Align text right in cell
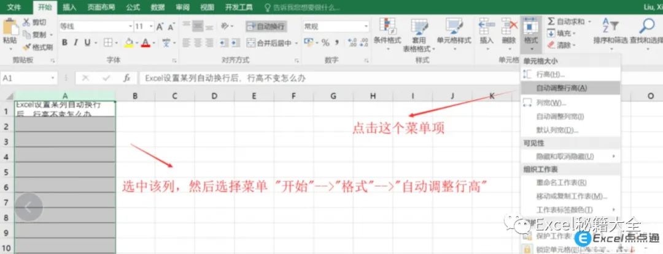Screen dimensions: 663x254 pyautogui.click(x=209, y=43)
